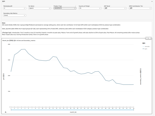Click the 400K y-axis label
The image size is (155, 116).
[9, 44]
